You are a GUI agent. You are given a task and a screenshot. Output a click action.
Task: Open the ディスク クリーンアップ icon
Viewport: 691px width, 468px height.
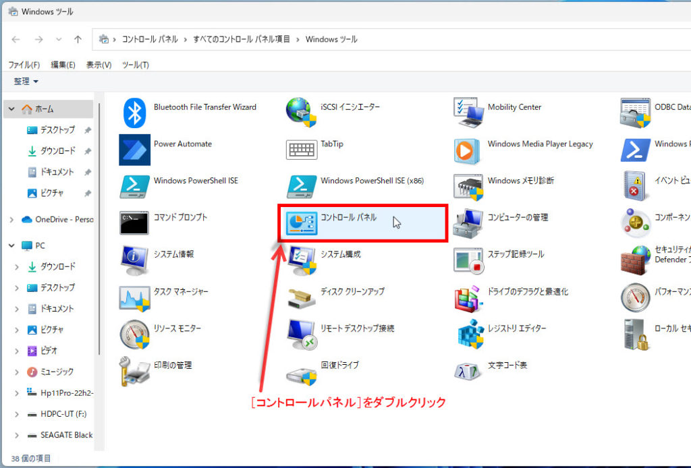coord(302,297)
